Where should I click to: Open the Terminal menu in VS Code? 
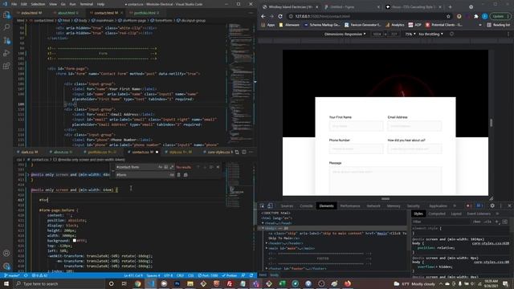tap(87, 4)
